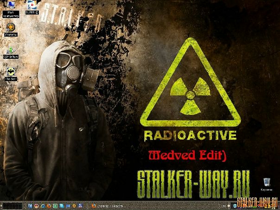Viewport: 280px width, 210px height.
Task: Launch Skype from the quick launch bar
Action: (62, 206)
